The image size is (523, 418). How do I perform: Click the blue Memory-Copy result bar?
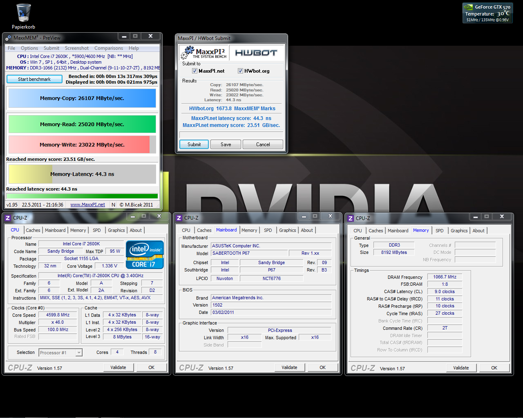click(x=82, y=98)
